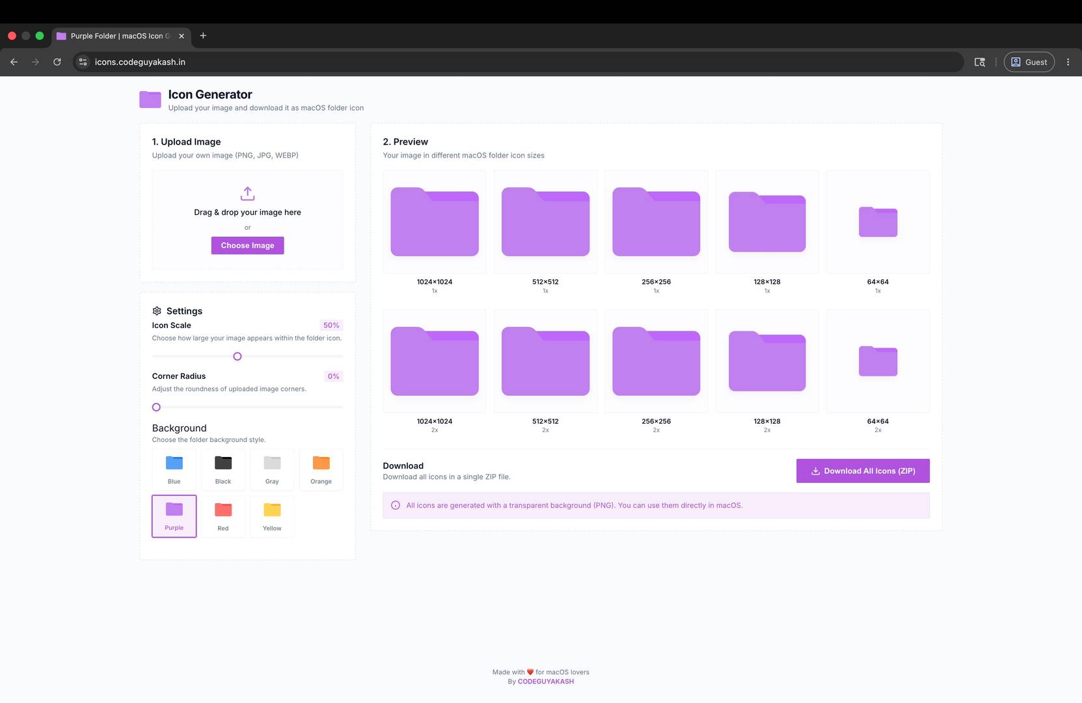Close the Purple Folder browser tab

182,36
